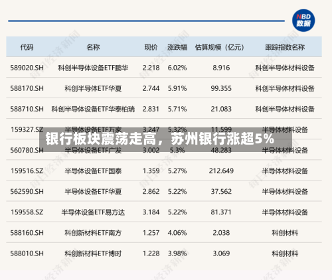The height and width of the screenshot is (280, 332).
Task: Click the 代码 column header
Action: coord(27,47)
